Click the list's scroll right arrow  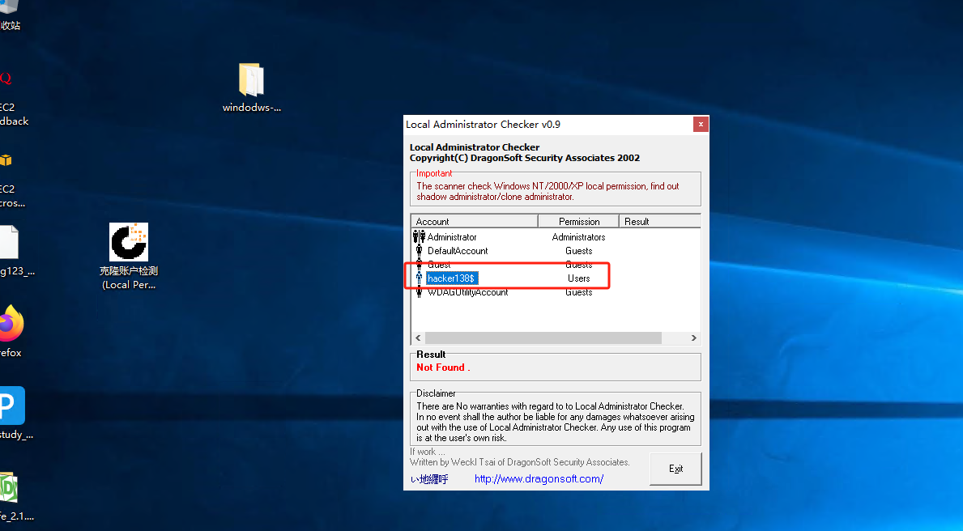click(x=694, y=338)
